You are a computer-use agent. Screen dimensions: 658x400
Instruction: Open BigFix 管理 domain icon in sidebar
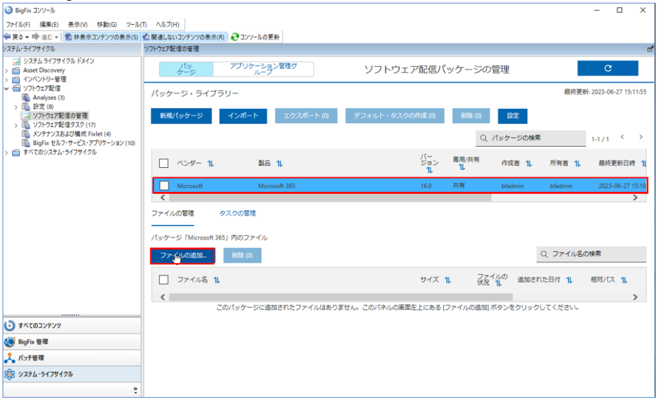tap(9, 342)
